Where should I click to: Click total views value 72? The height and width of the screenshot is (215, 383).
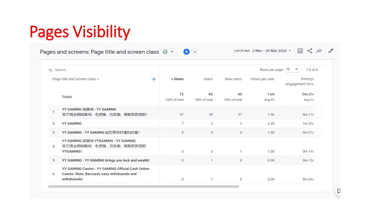(x=181, y=94)
